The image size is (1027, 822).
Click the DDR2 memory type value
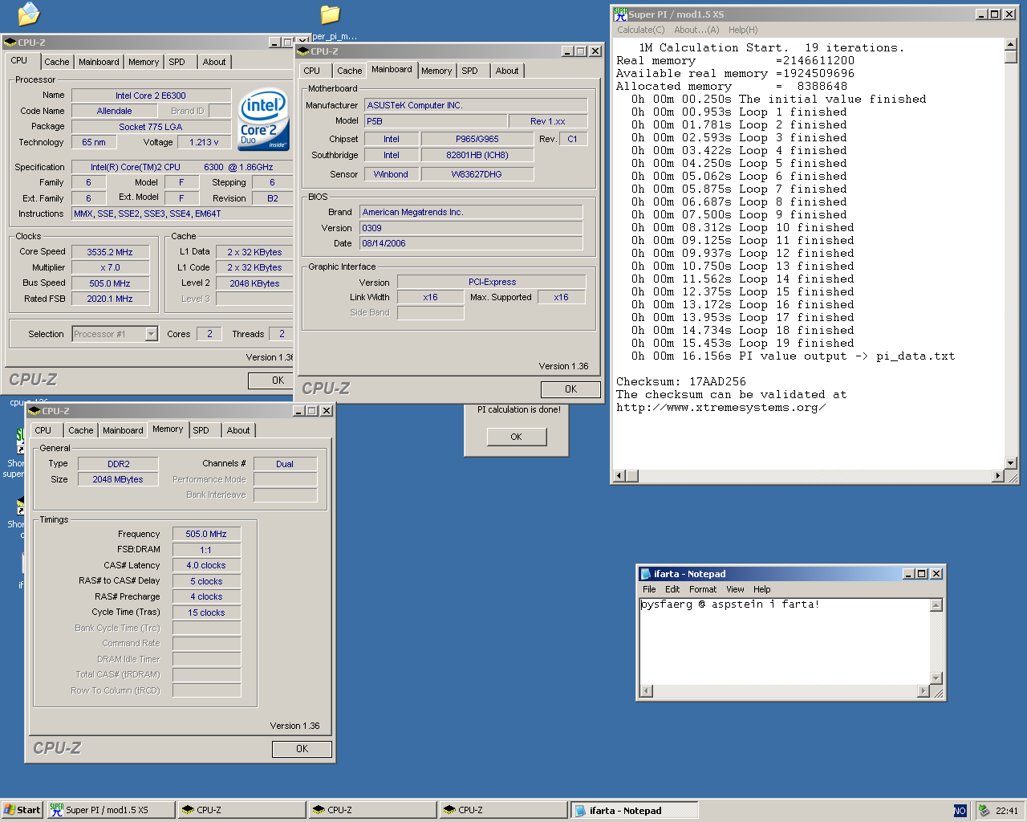pos(119,464)
